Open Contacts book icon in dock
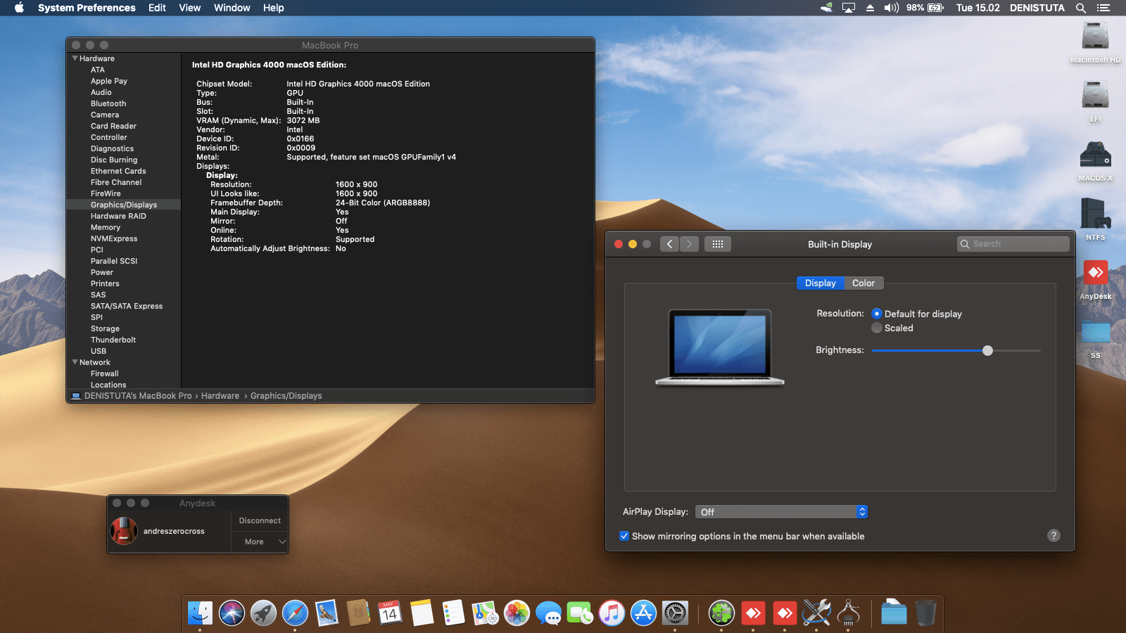 tap(358, 613)
